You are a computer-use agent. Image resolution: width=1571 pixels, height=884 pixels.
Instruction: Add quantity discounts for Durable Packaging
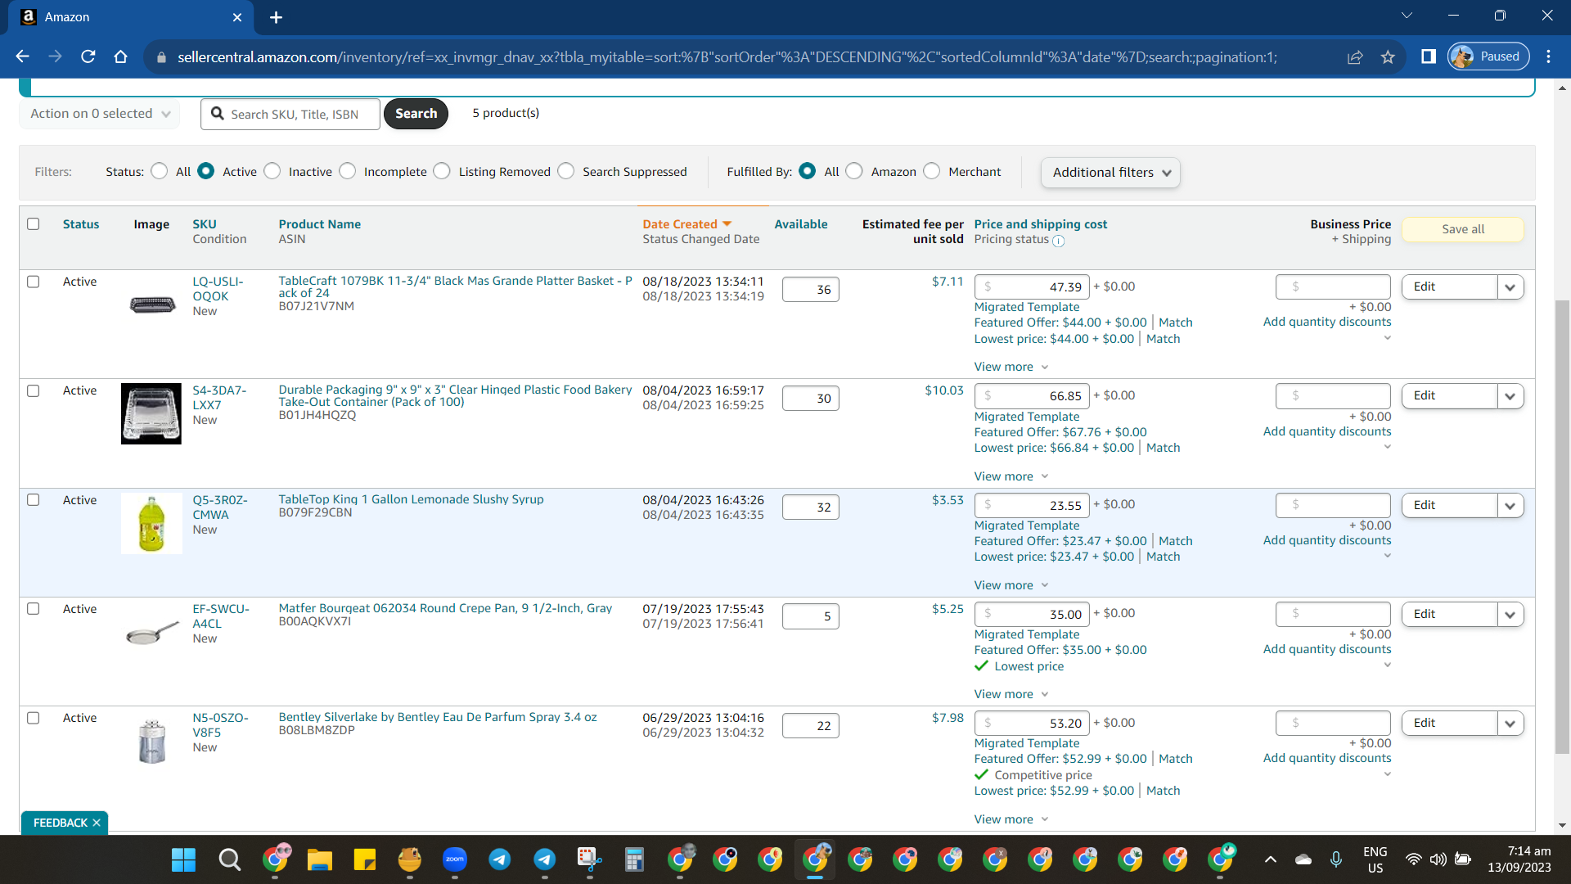tap(1327, 431)
